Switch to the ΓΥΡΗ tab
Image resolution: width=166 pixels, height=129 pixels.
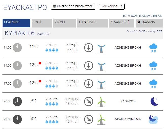tap(42, 22)
